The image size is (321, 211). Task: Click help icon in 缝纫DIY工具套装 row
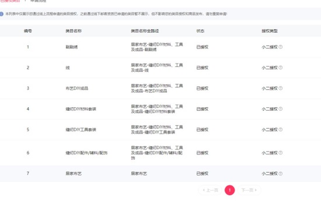click(281, 129)
